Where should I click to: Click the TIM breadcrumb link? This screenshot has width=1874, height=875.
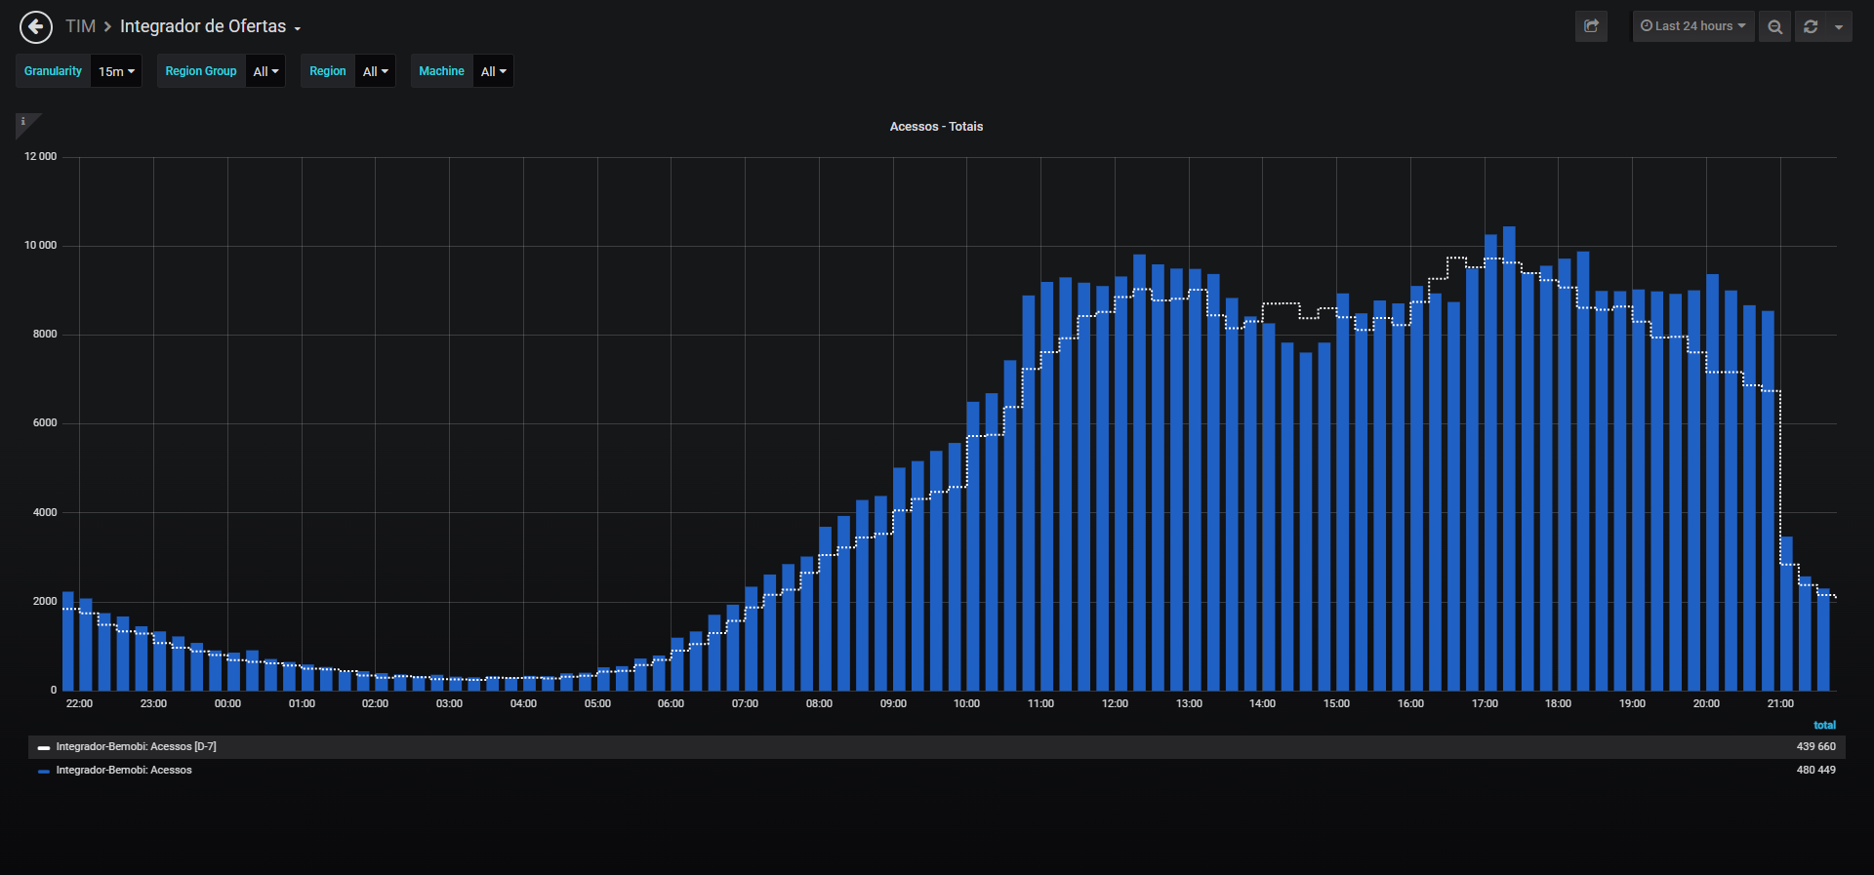[x=81, y=26]
